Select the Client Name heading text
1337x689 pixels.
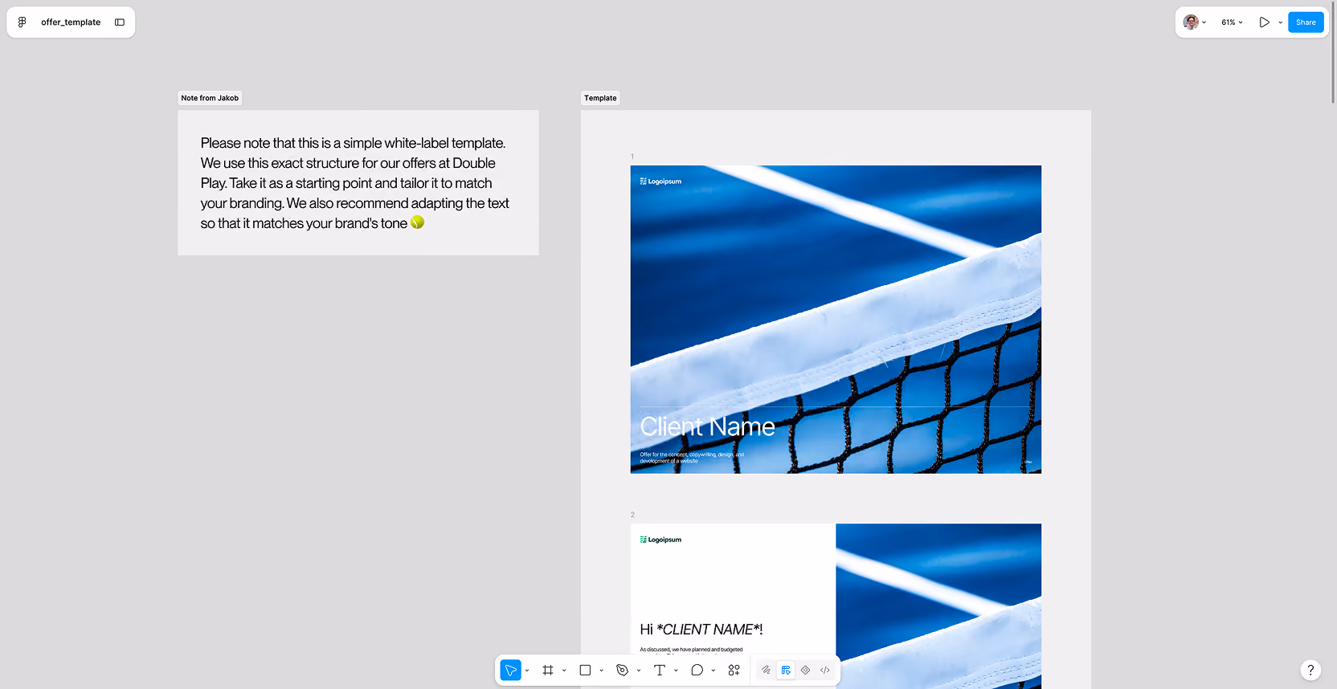pyautogui.click(x=707, y=426)
